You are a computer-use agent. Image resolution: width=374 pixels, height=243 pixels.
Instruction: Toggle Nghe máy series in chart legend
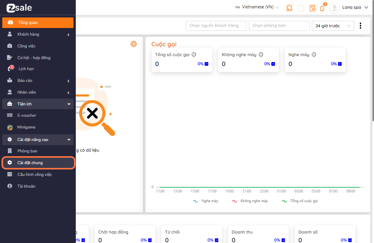(206, 201)
